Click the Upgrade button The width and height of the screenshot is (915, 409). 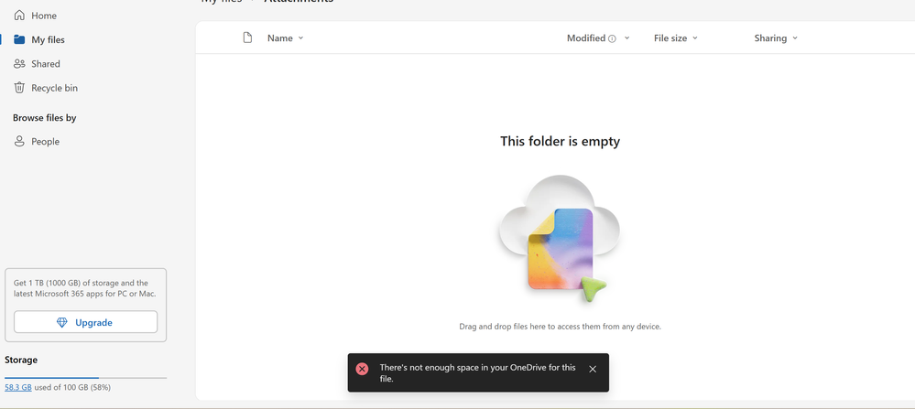86,322
